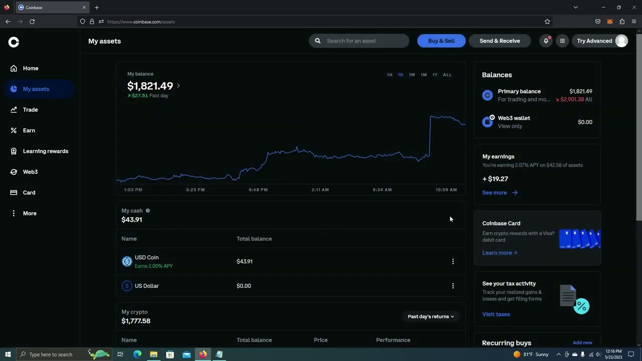Close the Coinbase tab
642x361 pixels.
[84, 8]
